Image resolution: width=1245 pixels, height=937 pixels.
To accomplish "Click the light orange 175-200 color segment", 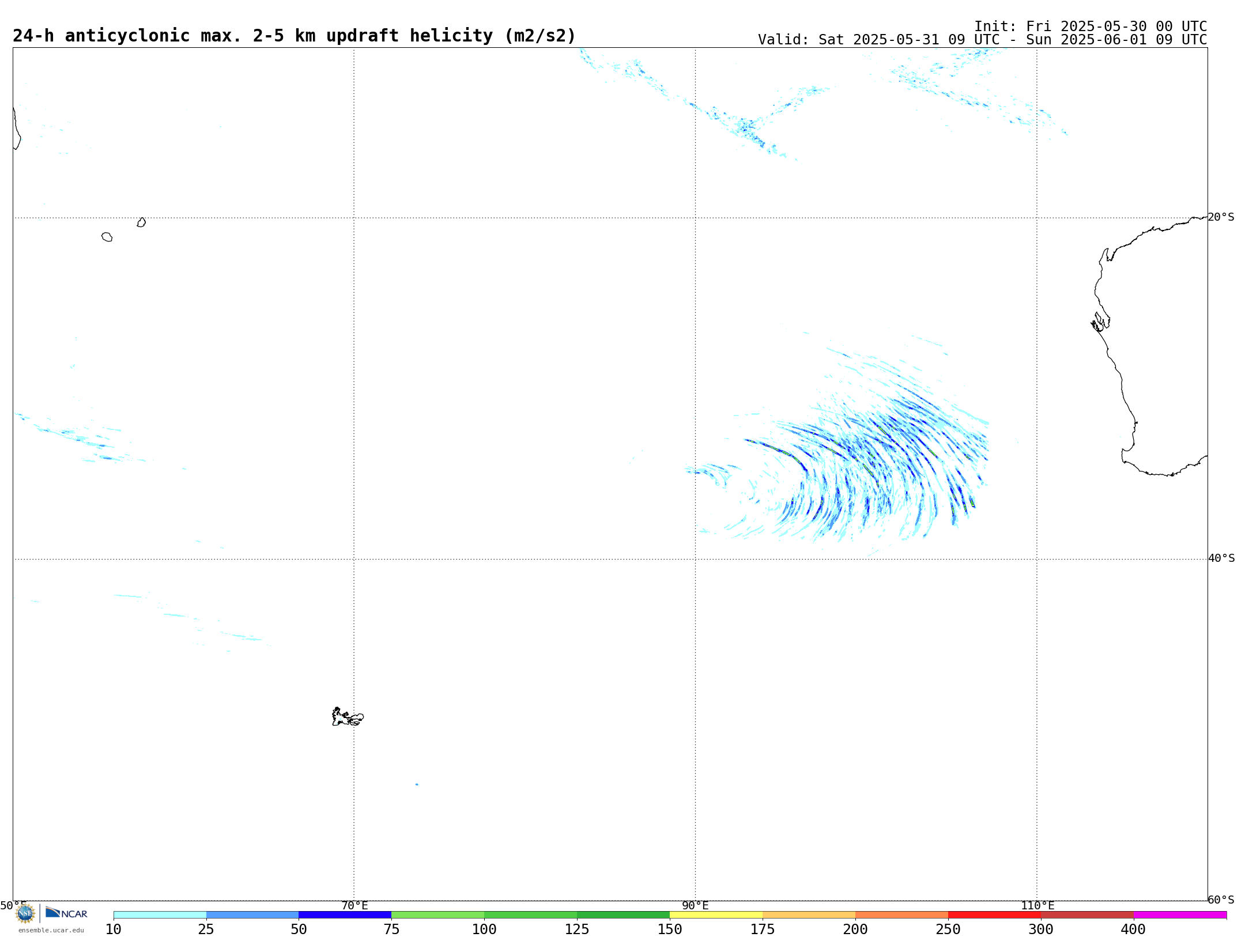I will [809, 915].
